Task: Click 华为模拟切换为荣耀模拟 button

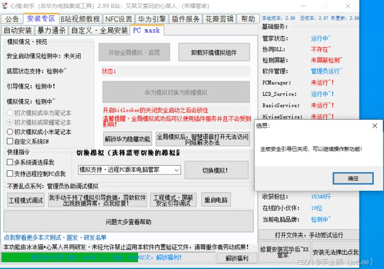Action: pos(176,92)
